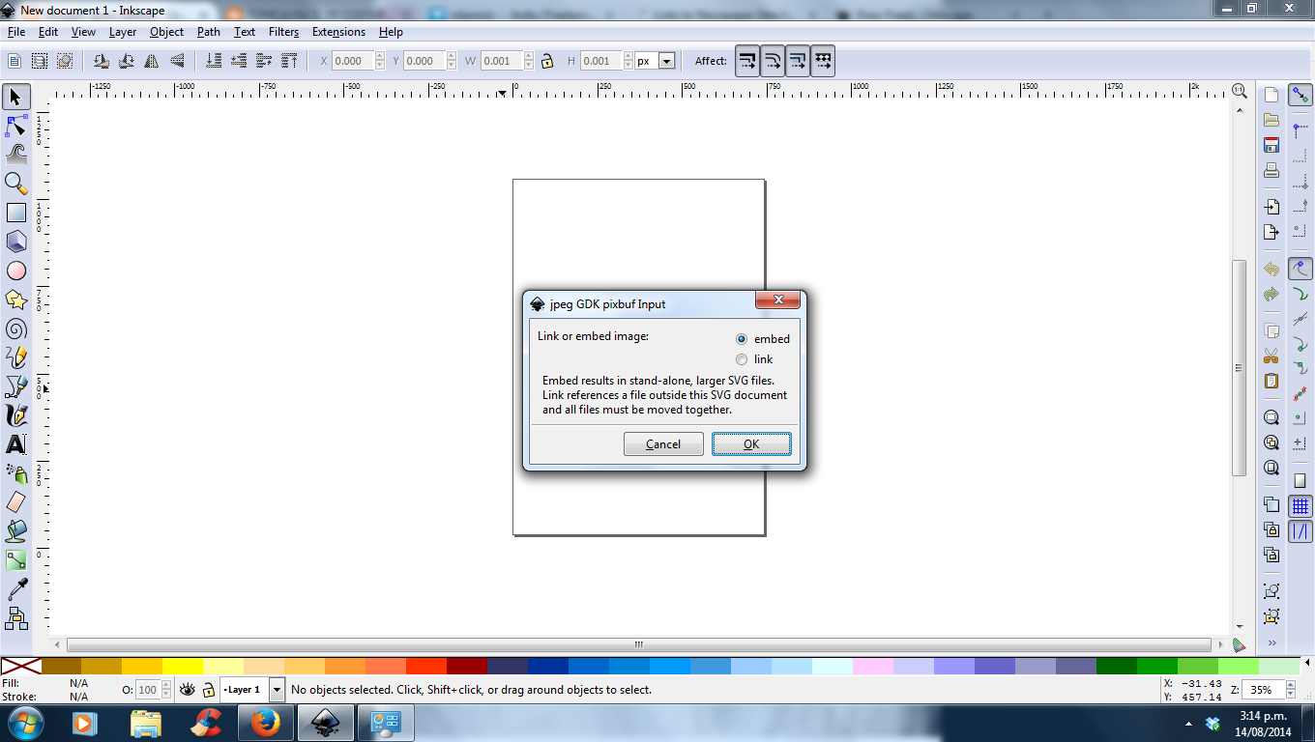Open the Path menu
The width and height of the screenshot is (1315, 742).
[209, 32]
